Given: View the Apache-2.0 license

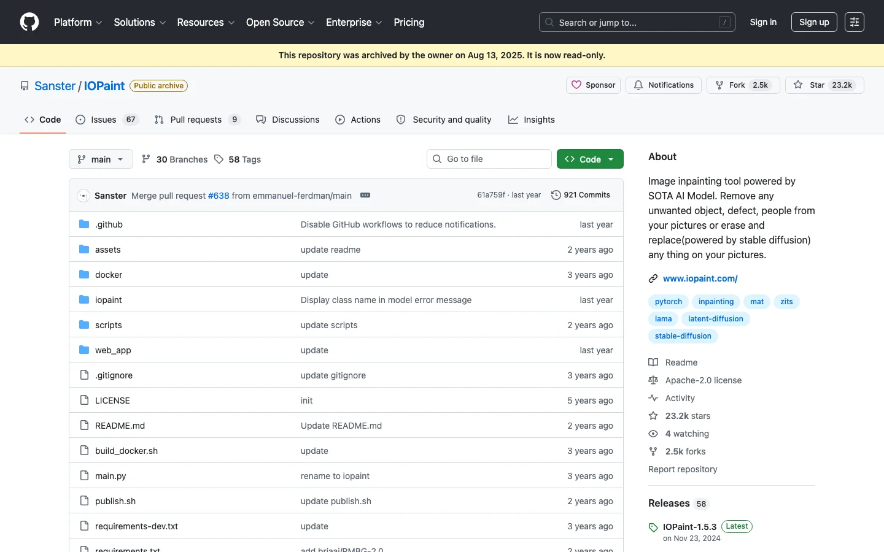Looking at the screenshot, I should pos(695,380).
